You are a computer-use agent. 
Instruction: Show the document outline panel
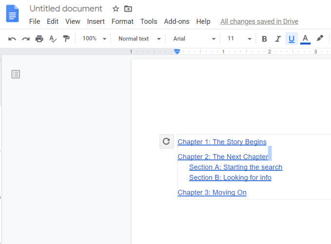click(16, 75)
